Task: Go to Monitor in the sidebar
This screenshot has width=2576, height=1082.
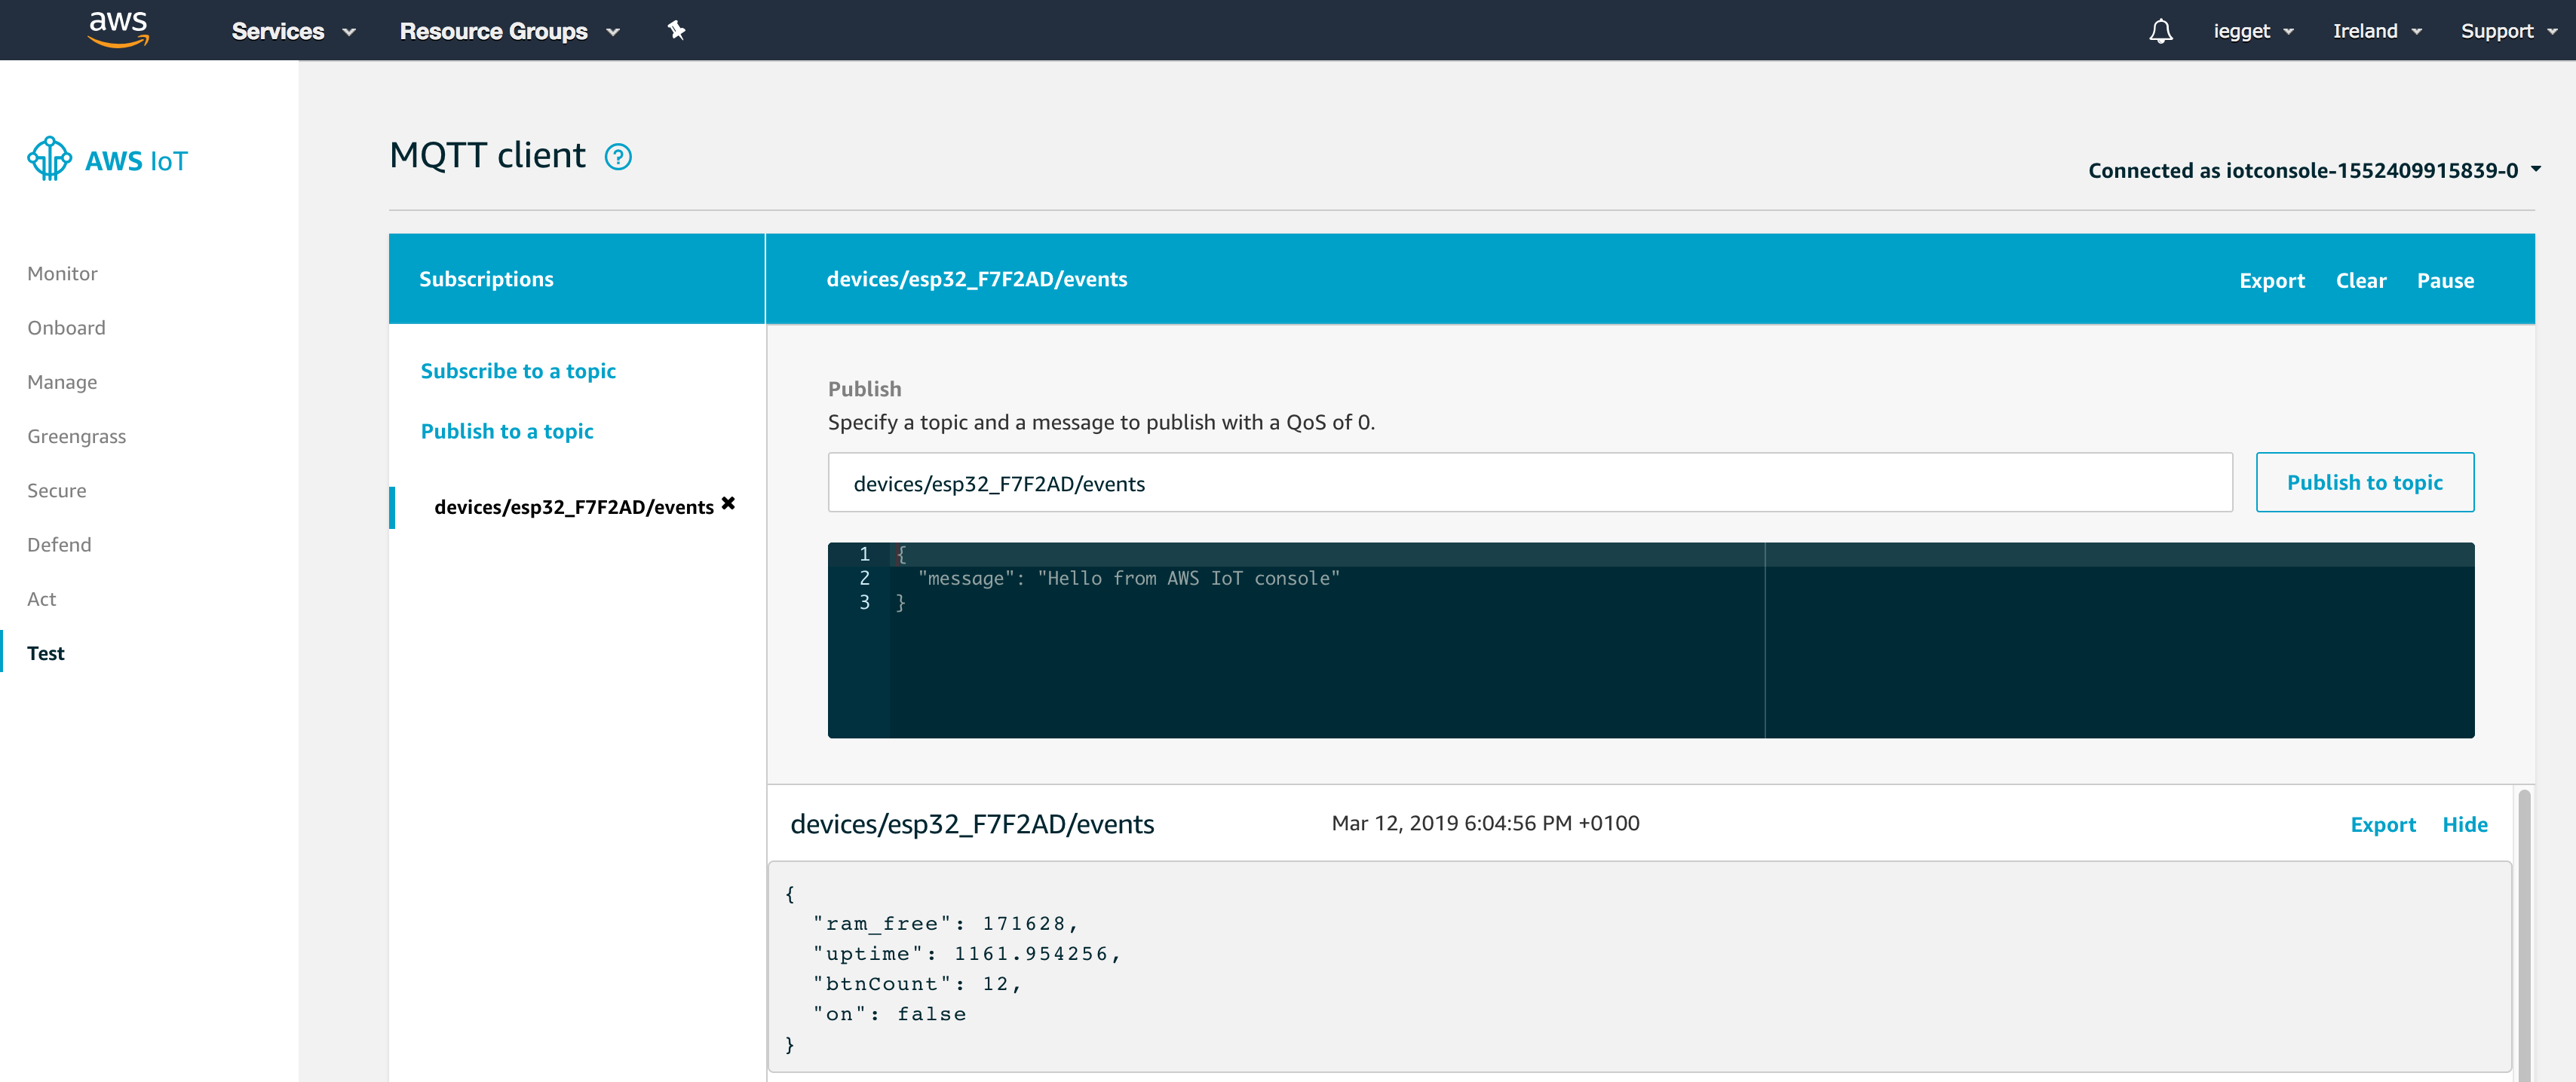Action: click(x=62, y=273)
